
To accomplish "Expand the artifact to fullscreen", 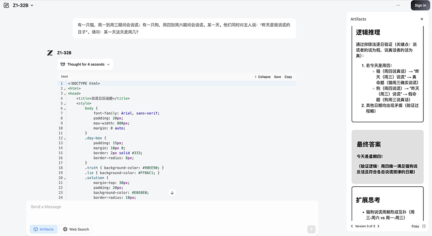I will point(424,226).
